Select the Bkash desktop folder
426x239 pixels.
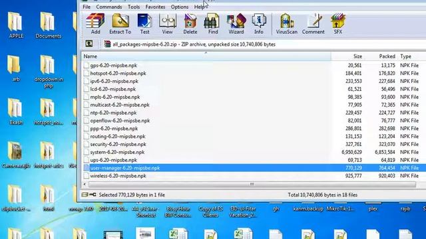[x=15, y=112]
